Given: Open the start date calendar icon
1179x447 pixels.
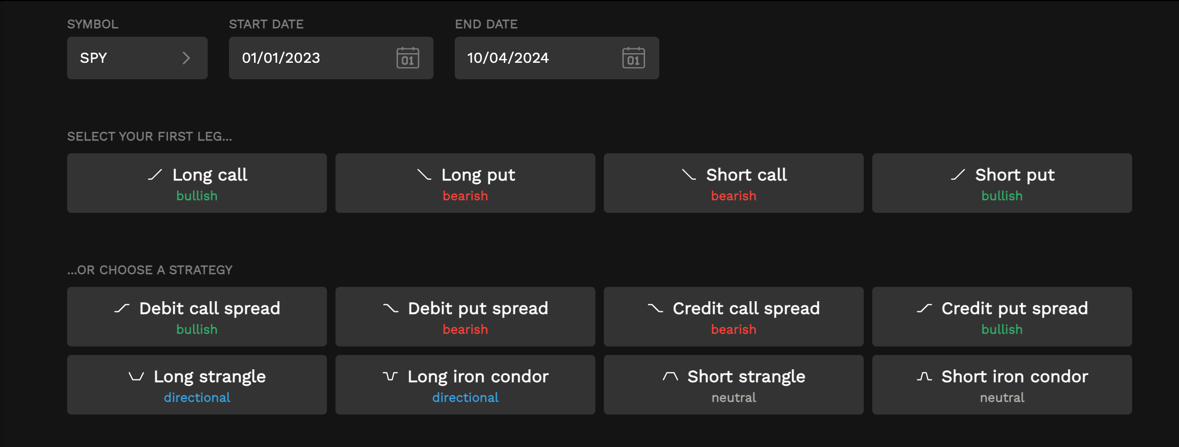Looking at the screenshot, I should pos(407,58).
